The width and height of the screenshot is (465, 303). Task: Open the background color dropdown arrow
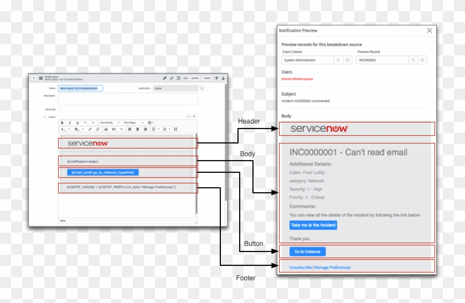[83, 129]
